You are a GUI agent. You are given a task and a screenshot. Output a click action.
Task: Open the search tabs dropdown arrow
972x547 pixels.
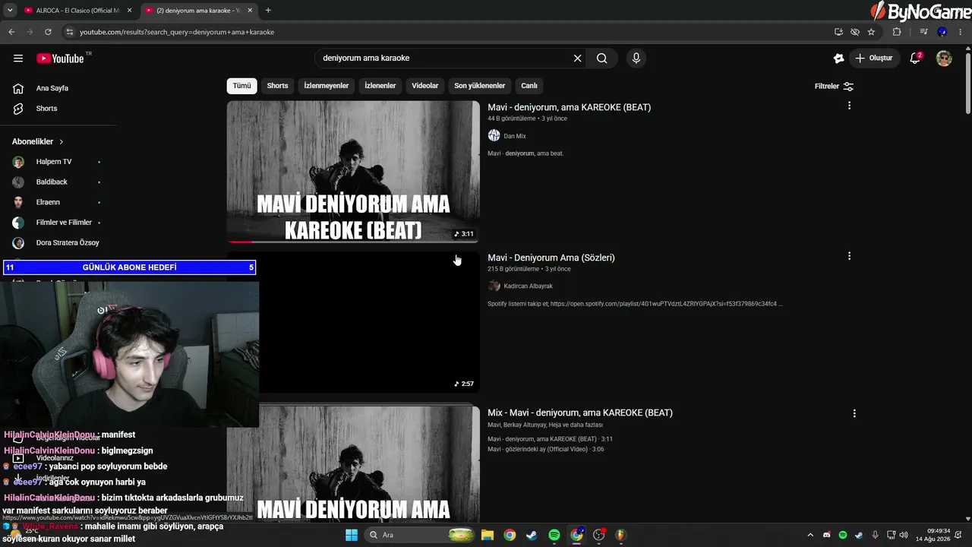10,11
